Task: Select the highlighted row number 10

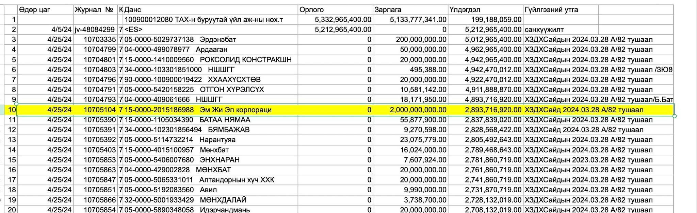Action: tap(12, 110)
